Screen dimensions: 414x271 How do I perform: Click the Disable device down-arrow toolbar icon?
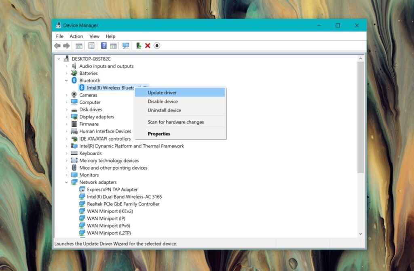[157, 45]
